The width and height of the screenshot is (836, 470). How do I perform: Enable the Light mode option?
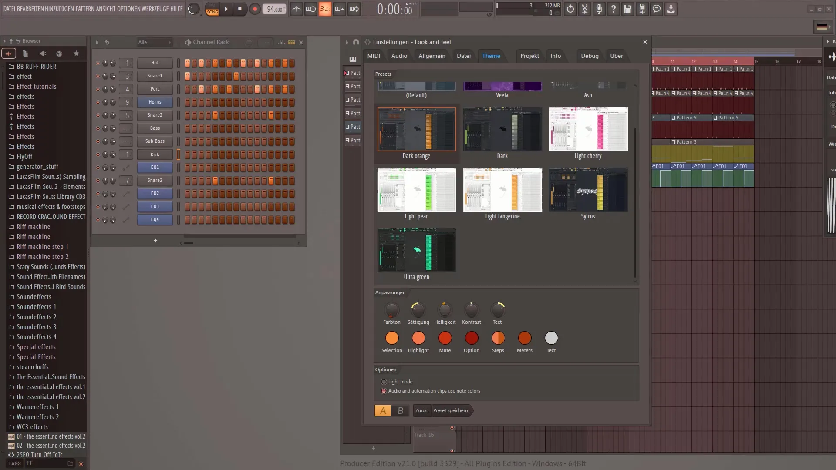[x=397, y=382]
